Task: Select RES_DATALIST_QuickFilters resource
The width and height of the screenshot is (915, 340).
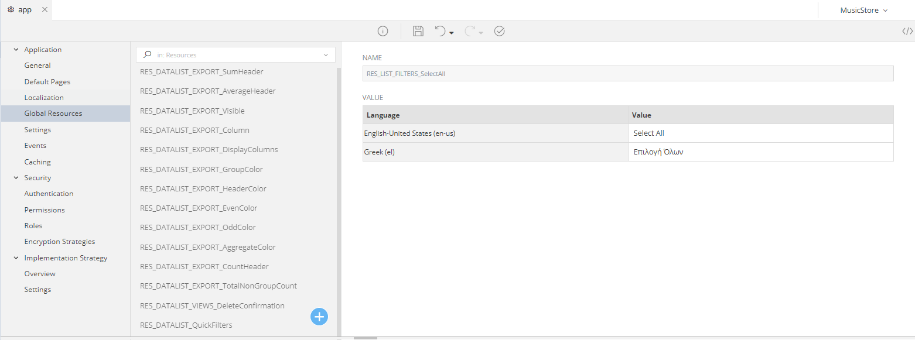Action: (186, 325)
